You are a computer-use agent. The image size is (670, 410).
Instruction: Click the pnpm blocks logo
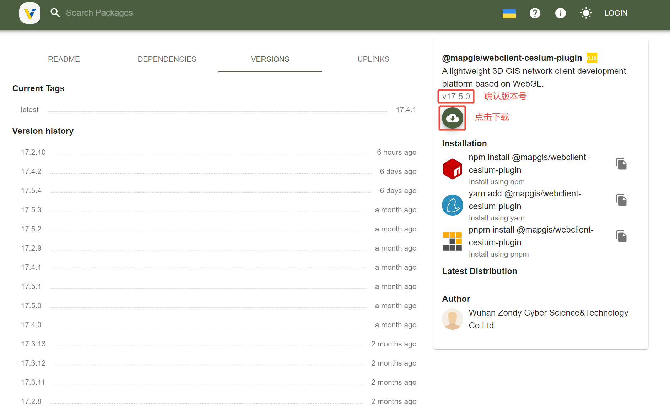point(452,241)
